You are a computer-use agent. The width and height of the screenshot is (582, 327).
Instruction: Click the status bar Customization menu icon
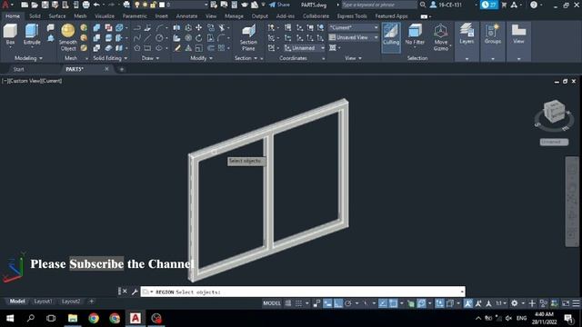[576, 303]
